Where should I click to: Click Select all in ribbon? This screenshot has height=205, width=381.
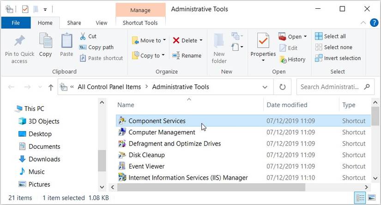coord(330,36)
